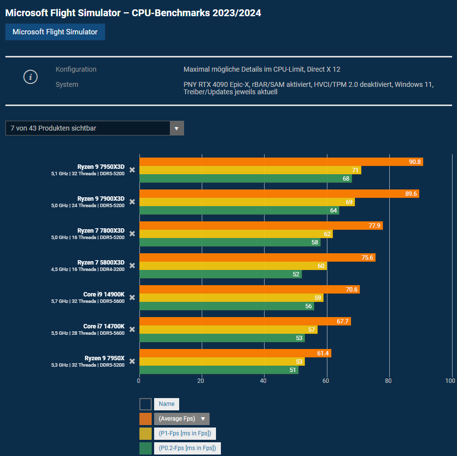457x456 pixels.
Task: Click the 75.6 orange bar value
Action: (x=367, y=258)
